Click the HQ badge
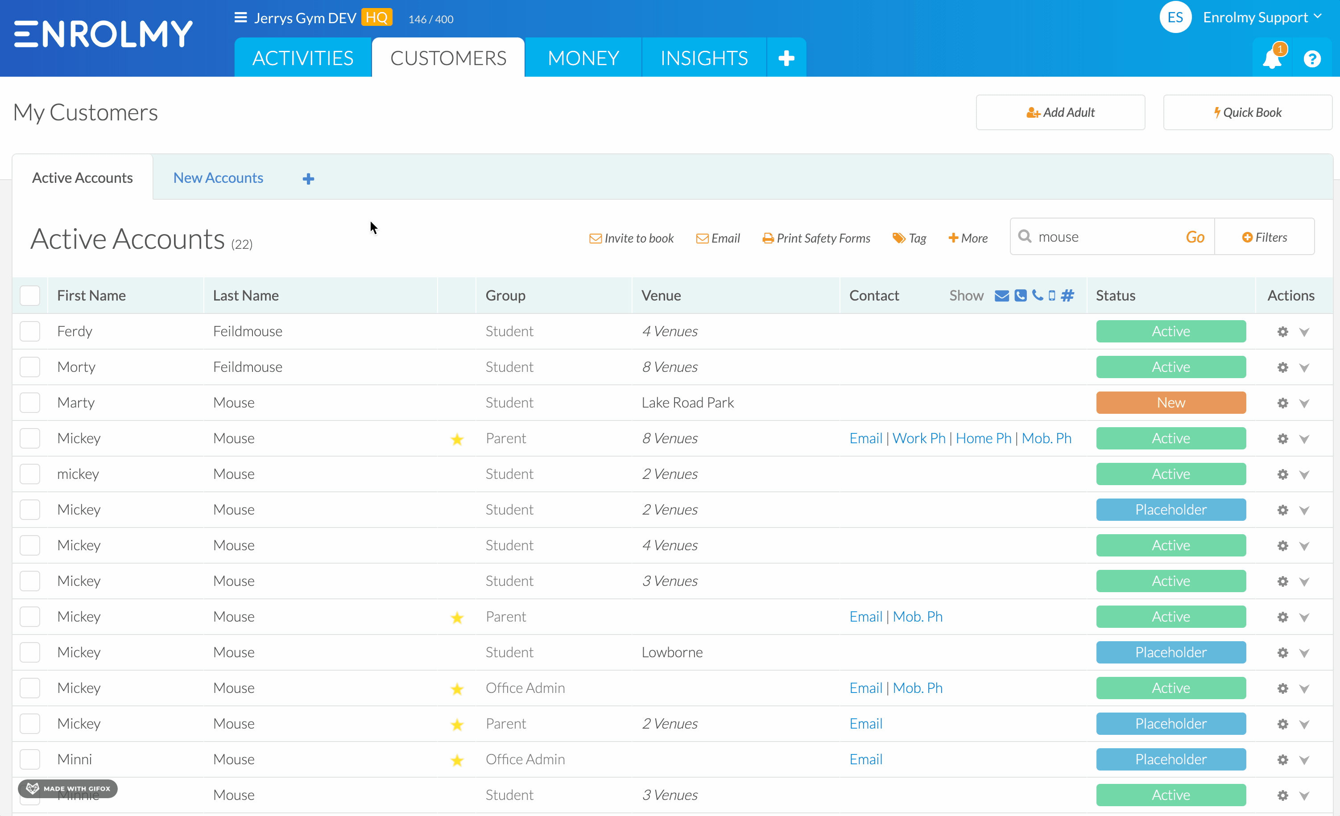 coord(376,18)
